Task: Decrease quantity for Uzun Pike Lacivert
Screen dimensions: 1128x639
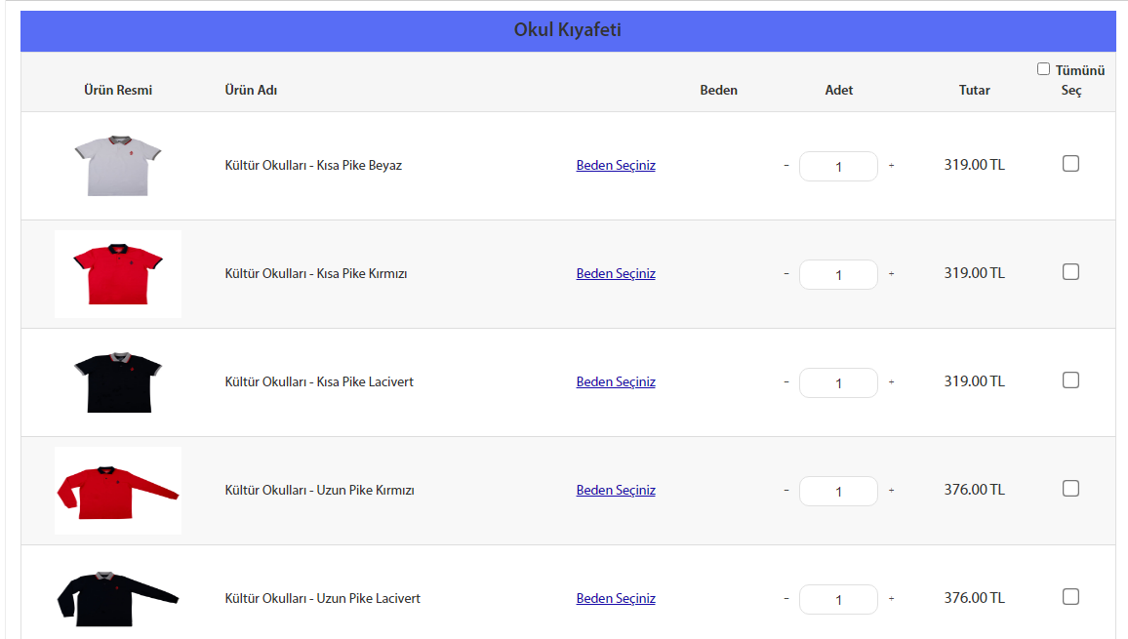Action: pyautogui.click(x=786, y=598)
